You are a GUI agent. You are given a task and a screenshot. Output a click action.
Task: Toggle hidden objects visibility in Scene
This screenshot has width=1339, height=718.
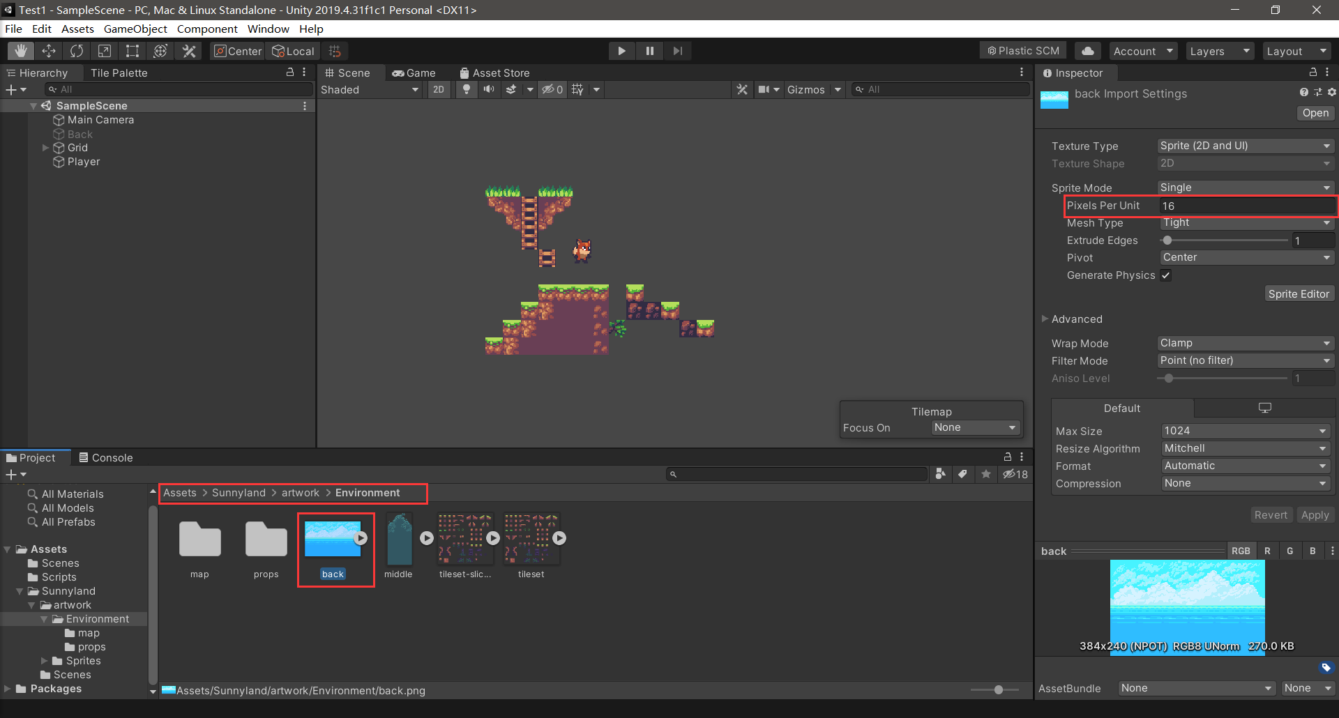click(552, 89)
